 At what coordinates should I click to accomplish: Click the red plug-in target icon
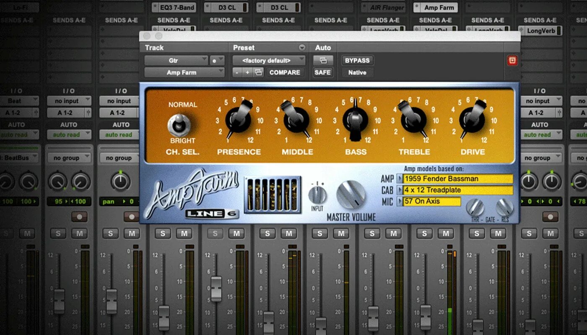[512, 60]
